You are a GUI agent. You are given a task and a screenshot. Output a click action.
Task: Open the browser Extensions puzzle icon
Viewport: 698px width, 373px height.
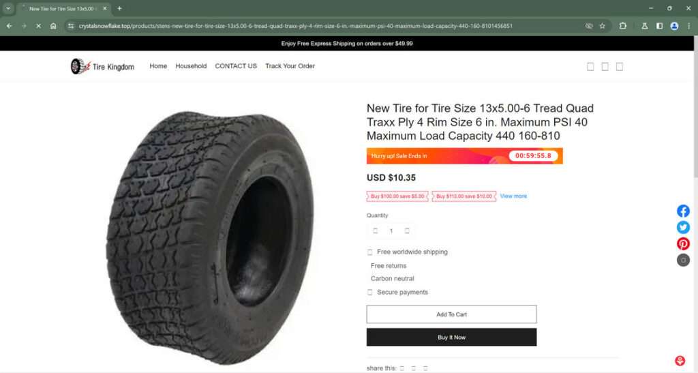pyautogui.click(x=623, y=26)
